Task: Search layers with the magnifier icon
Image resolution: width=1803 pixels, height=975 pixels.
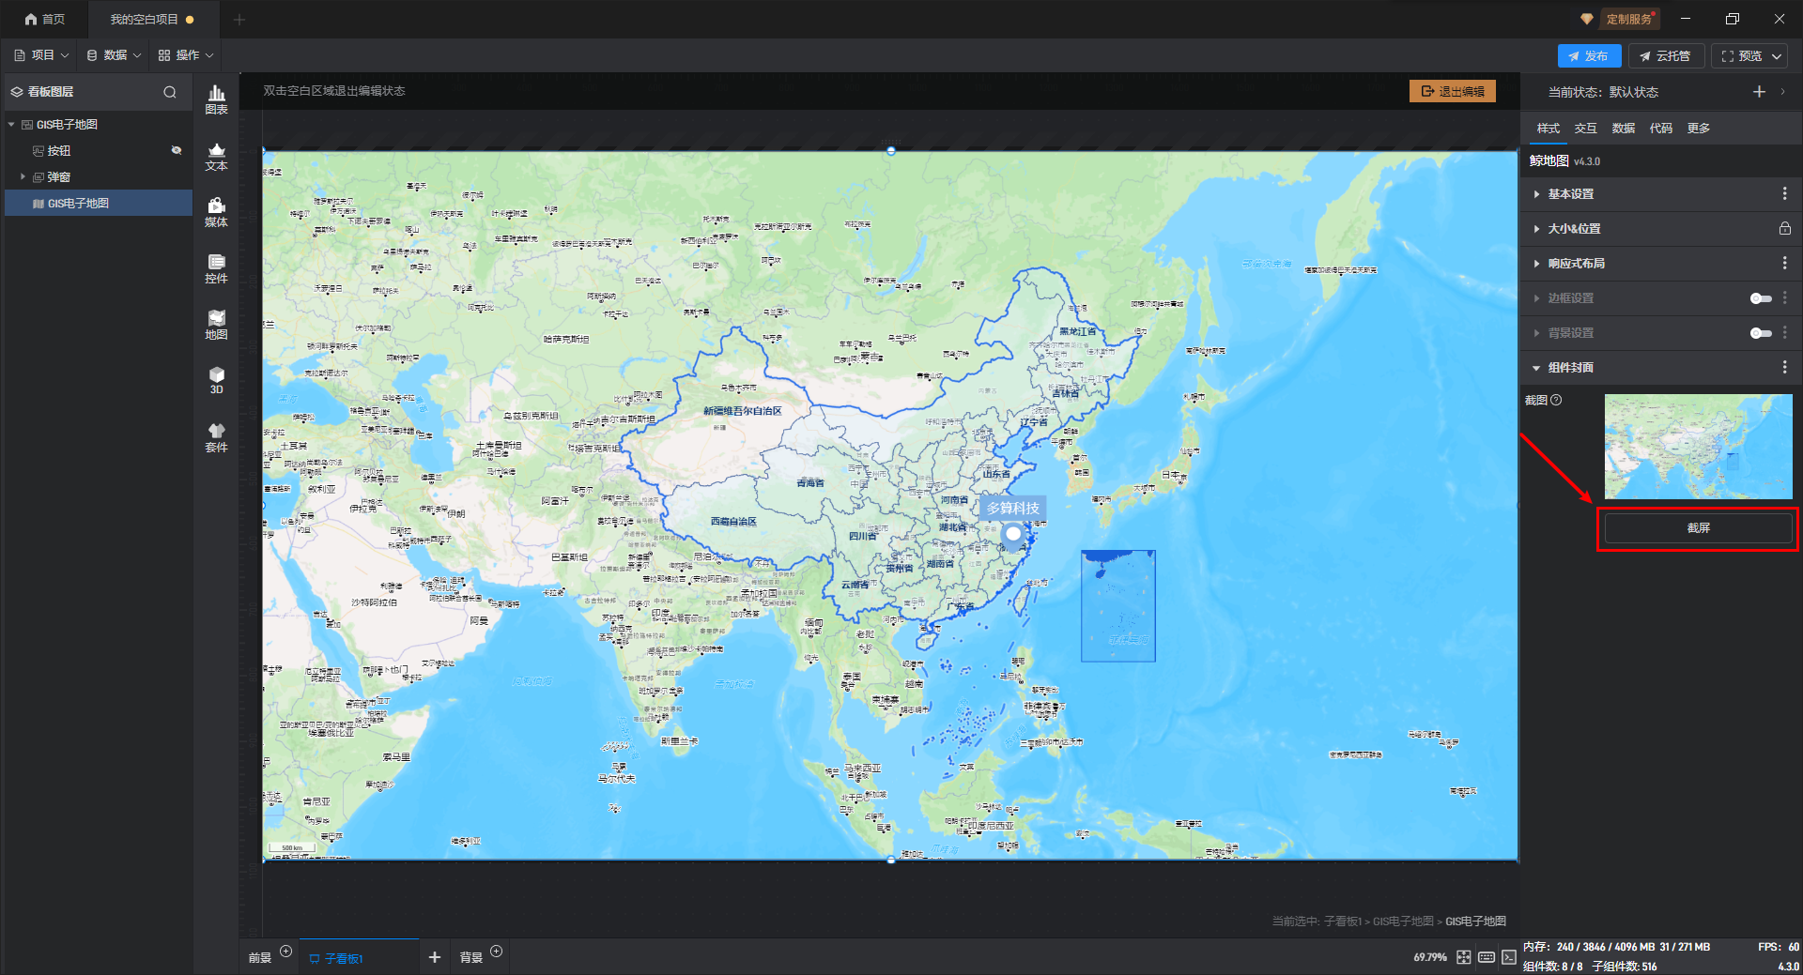Action: pos(170,92)
